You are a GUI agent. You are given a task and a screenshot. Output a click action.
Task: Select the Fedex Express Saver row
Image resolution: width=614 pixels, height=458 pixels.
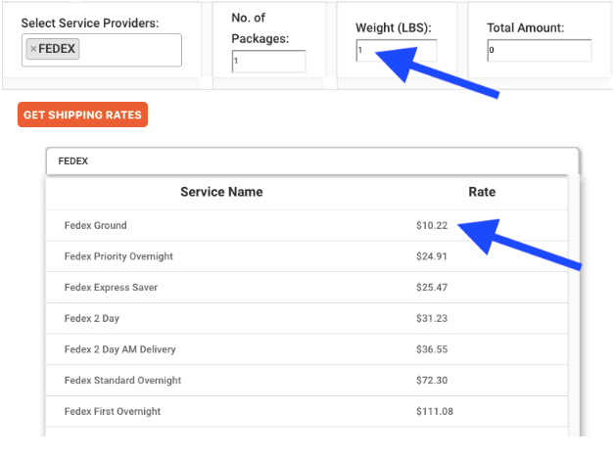pos(307,288)
